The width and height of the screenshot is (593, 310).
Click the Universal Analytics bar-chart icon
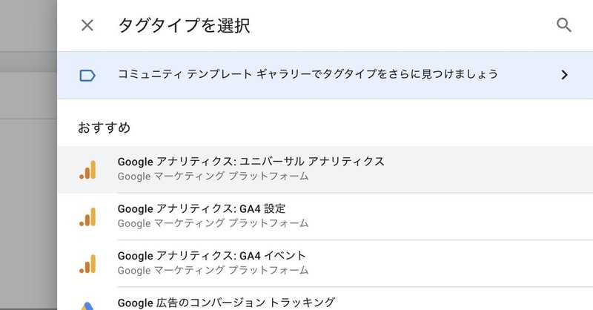(x=87, y=170)
